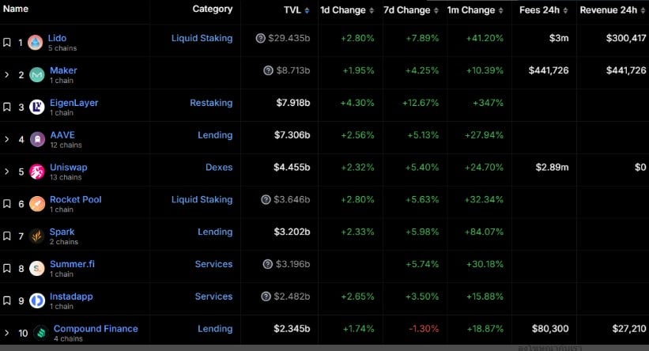Viewport: 649px width, 351px height.
Task: Bookmark the Lido row
Action: [7, 43]
